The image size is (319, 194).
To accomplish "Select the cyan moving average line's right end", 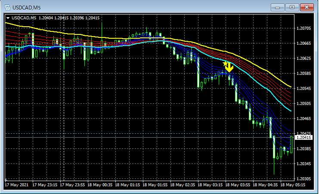I will (291, 111).
